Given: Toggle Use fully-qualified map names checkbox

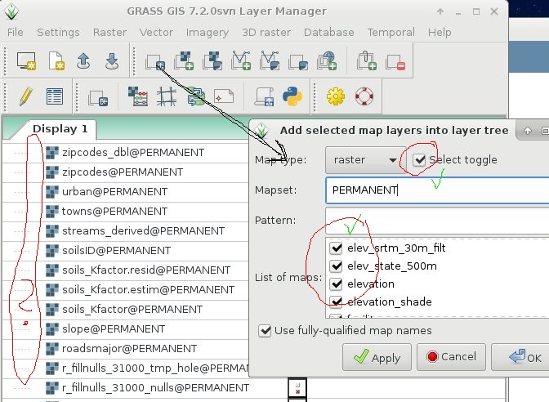Looking at the screenshot, I should pos(265,330).
